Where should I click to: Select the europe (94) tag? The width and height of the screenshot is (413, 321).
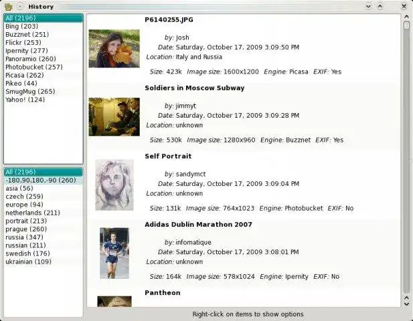click(44, 205)
